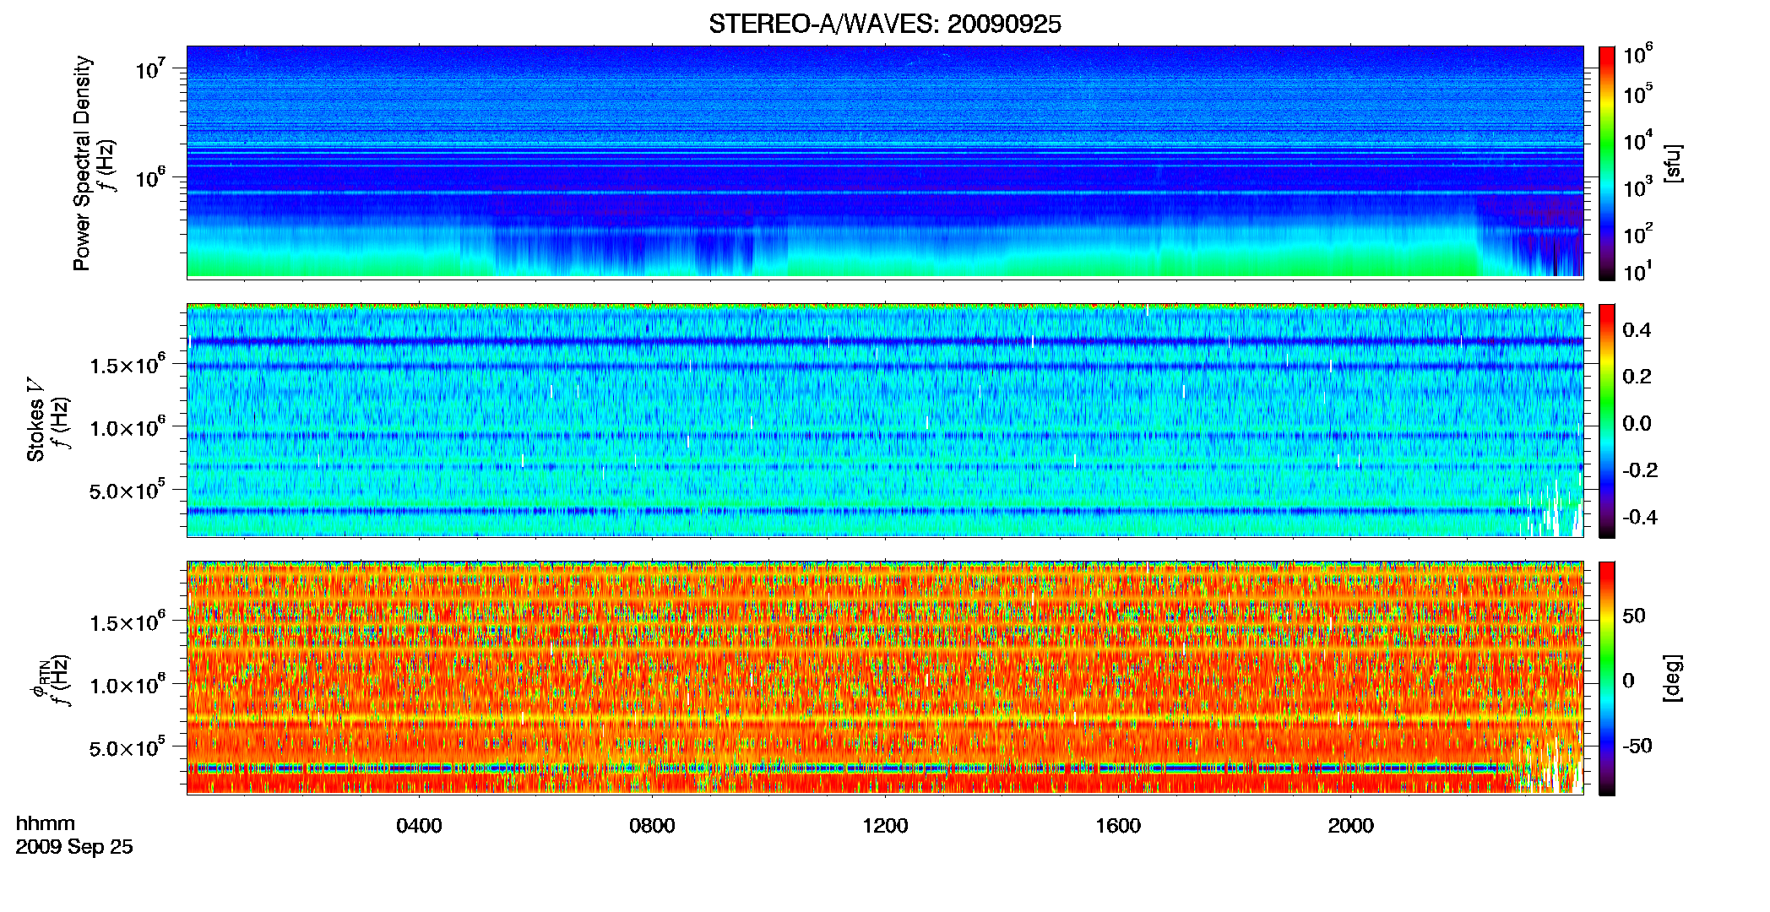The width and height of the screenshot is (1770, 912).
Task: Click the title STEREO-A/WAVES: 20090925
Action: point(885,24)
